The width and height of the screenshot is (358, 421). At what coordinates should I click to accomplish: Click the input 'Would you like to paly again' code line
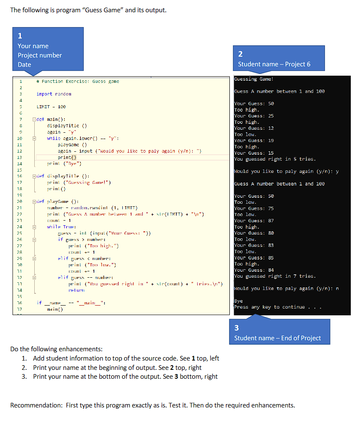coord(129,151)
